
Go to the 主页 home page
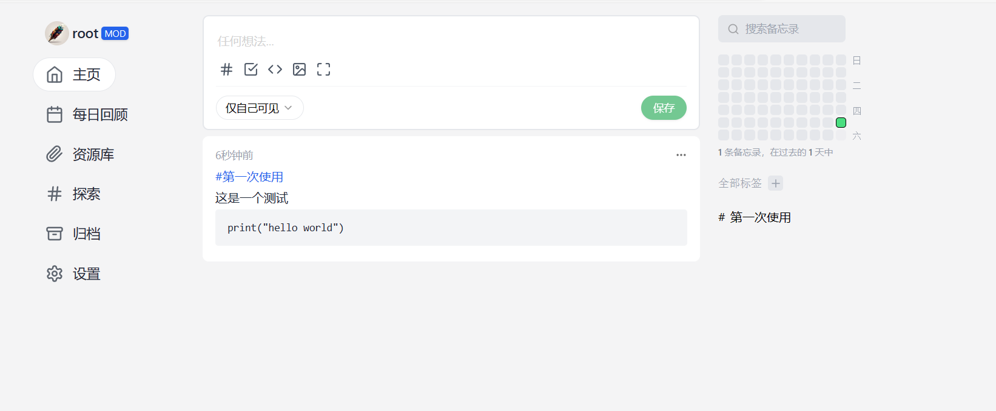[74, 74]
